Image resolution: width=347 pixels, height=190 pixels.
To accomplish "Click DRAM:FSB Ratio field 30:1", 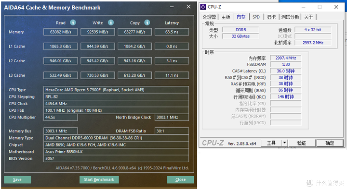I will (172, 131).
